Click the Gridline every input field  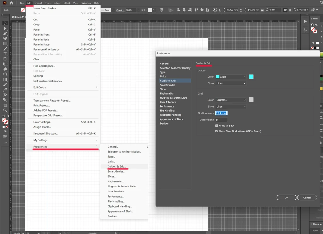(x=221, y=113)
